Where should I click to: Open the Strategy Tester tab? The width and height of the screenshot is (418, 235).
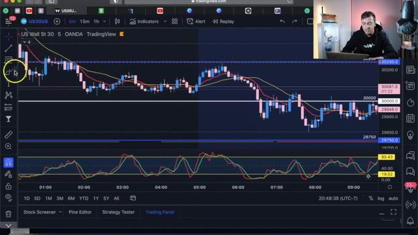pos(118,212)
